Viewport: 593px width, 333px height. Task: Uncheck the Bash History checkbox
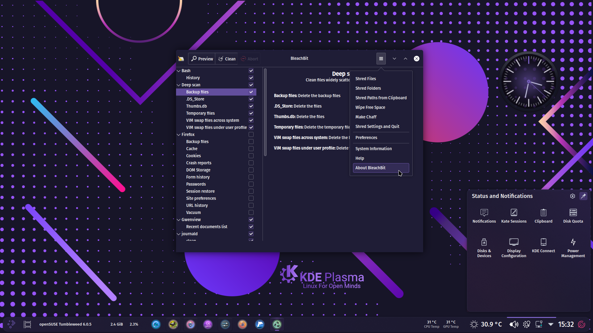251,78
